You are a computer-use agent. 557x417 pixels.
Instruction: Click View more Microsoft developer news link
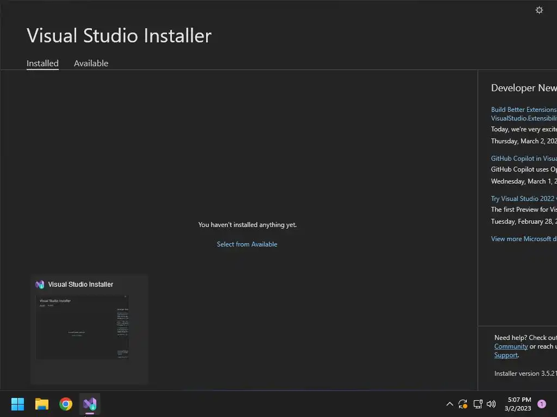coord(524,239)
